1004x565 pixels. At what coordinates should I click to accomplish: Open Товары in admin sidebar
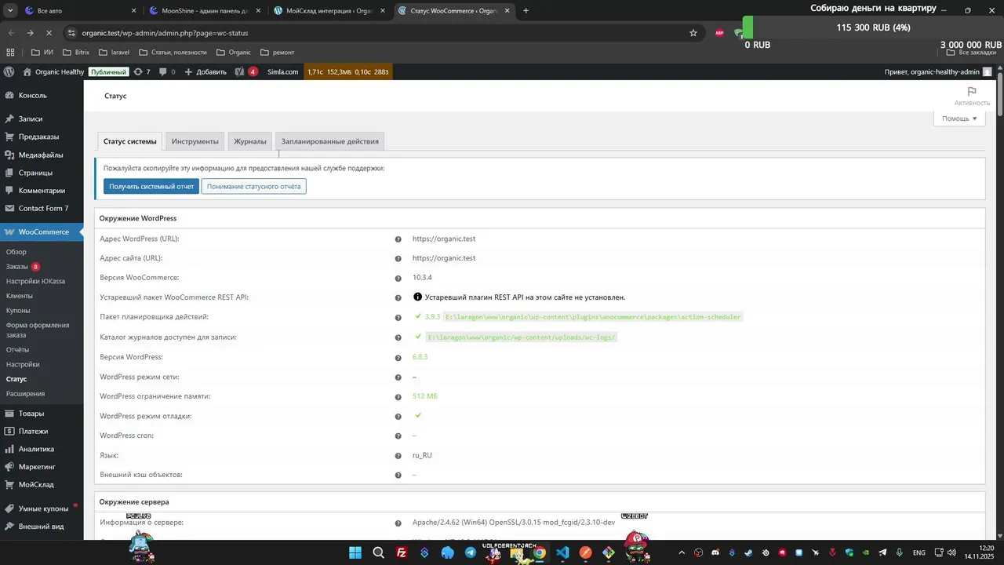(42, 413)
